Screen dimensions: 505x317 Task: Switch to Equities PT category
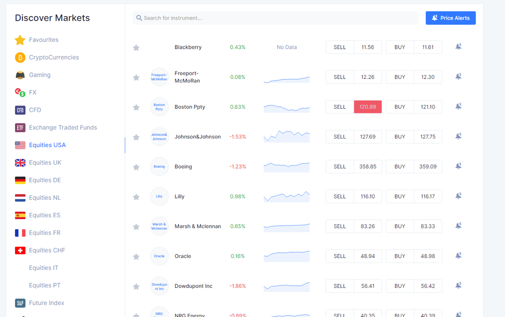[x=45, y=285]
